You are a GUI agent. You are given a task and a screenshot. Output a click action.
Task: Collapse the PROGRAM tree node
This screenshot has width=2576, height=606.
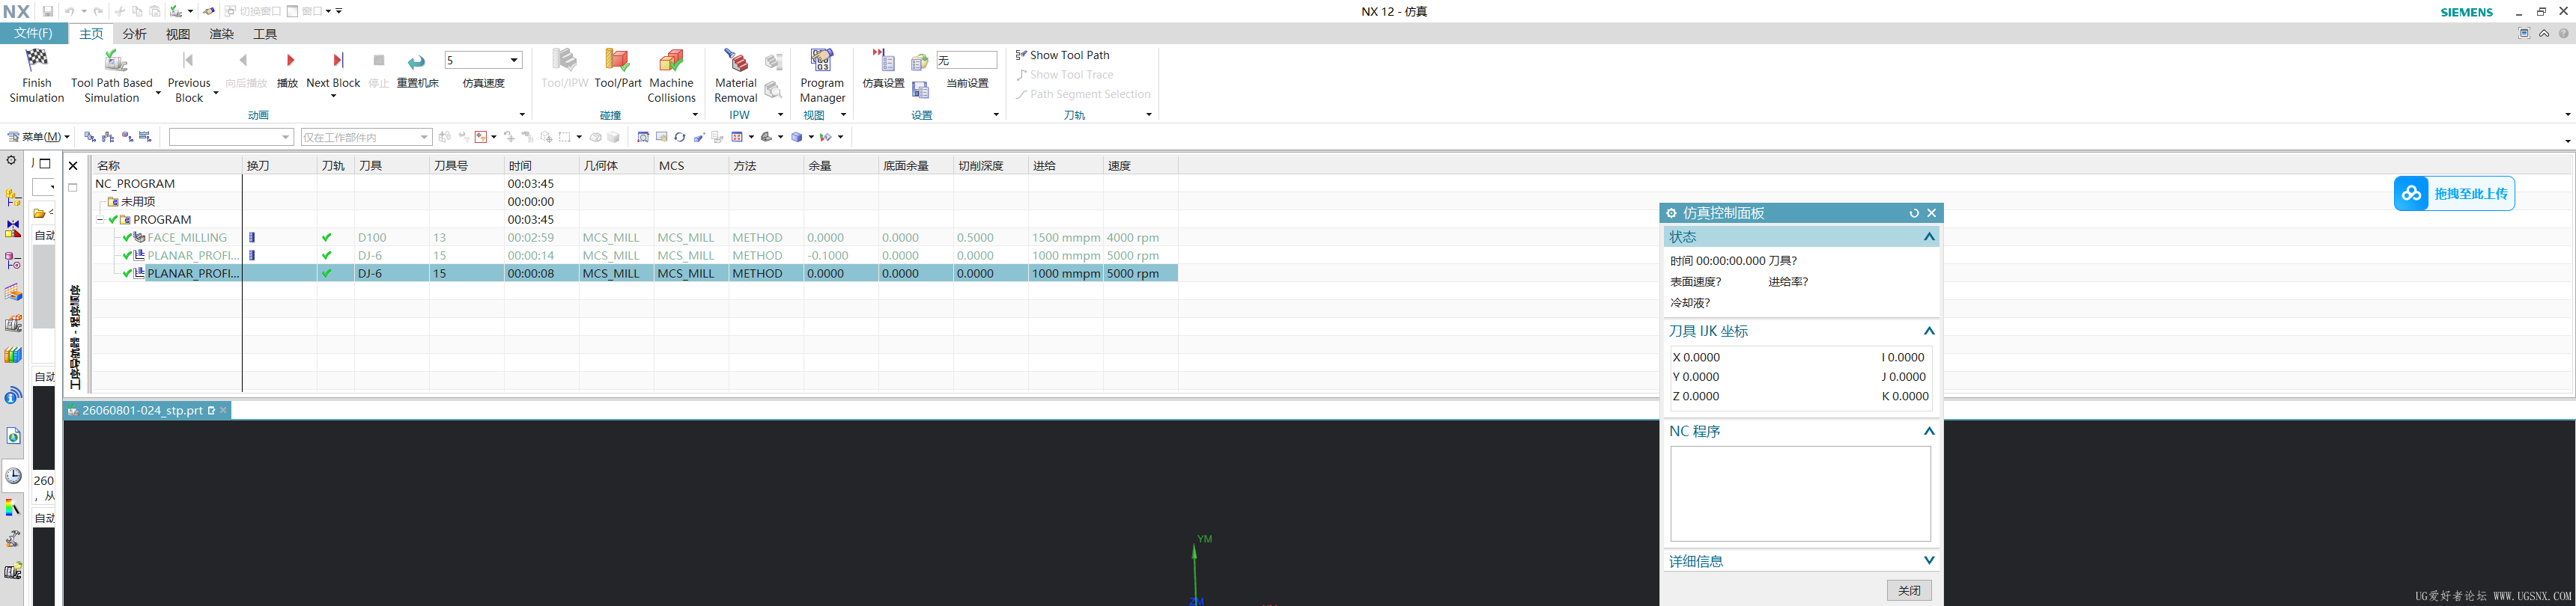(x=100, y=220)
